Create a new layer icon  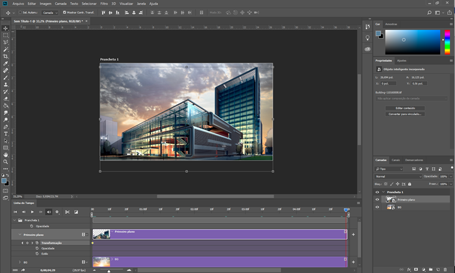(438, 270)
